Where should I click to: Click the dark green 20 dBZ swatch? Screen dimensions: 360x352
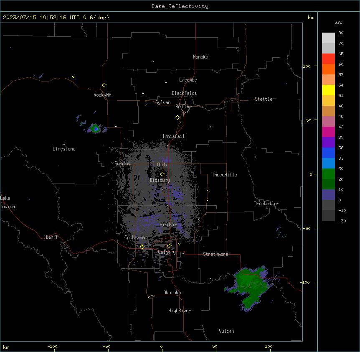pos(328,184)
